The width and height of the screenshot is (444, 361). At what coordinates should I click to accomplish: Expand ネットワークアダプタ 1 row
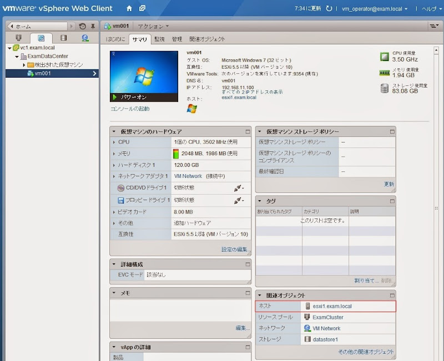(114, 176)
